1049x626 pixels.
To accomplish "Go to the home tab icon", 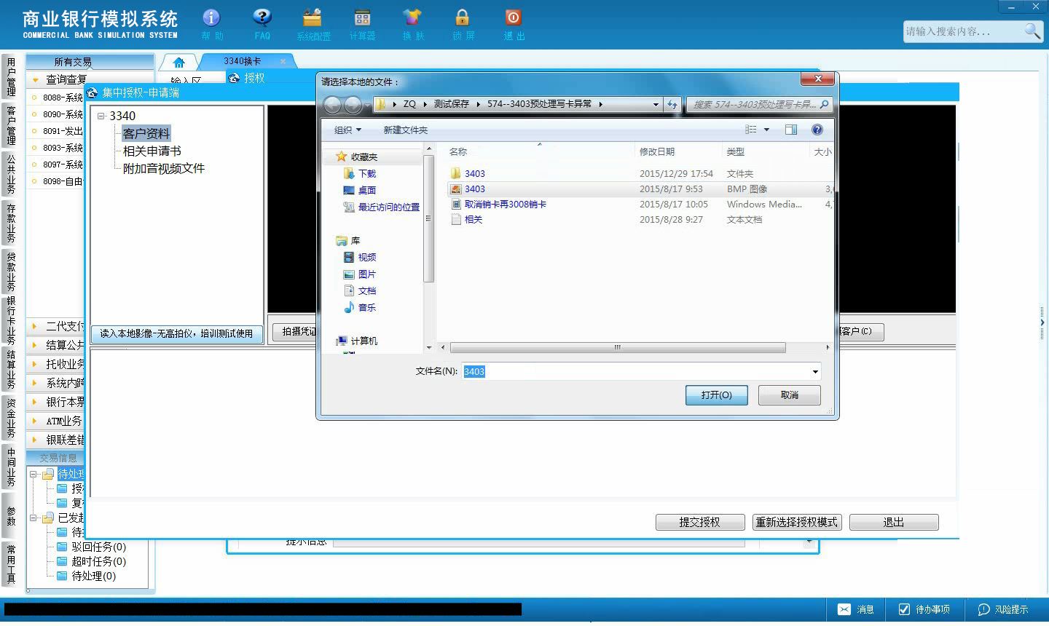I will tap(179, 62).
